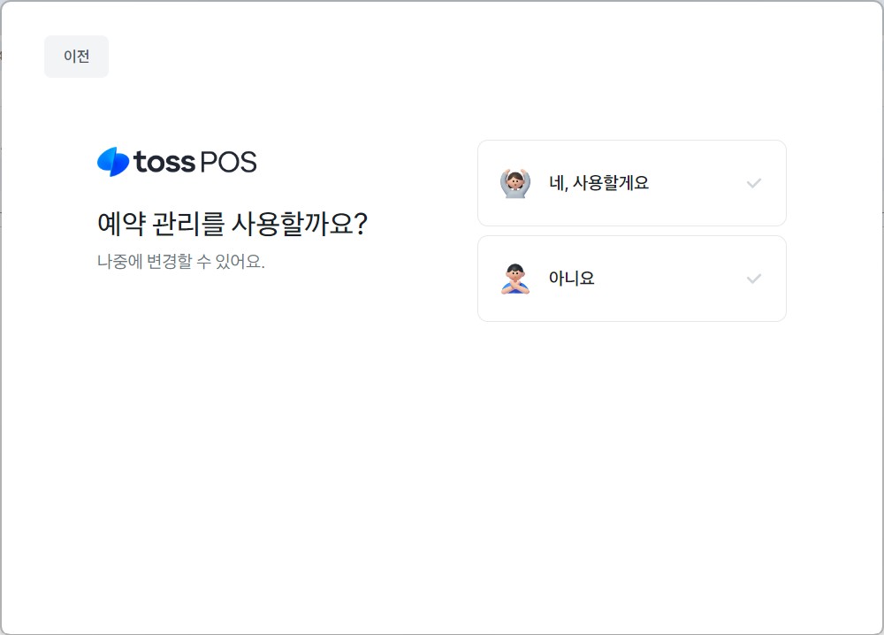
Task: Decline reservation management with the no card
Action: [x=631, y=279]
